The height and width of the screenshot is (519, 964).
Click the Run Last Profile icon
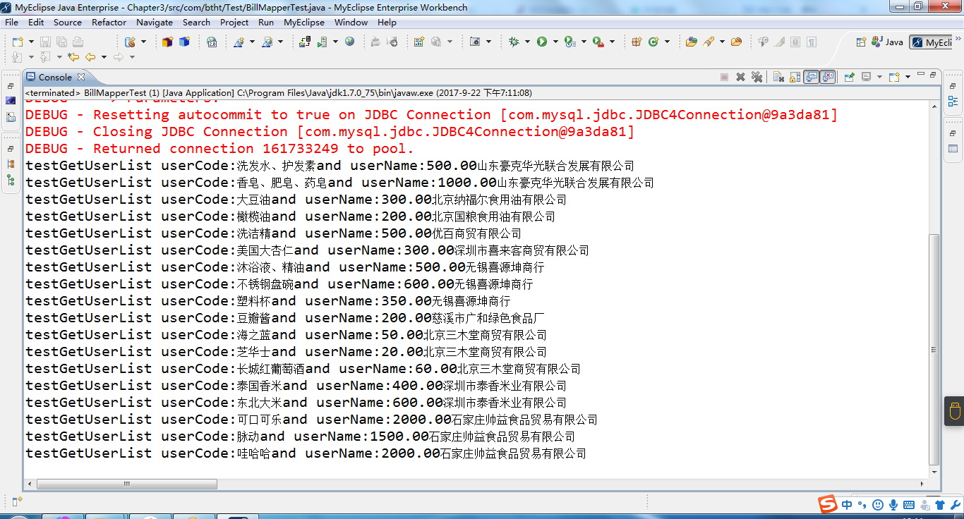[570, 42]
